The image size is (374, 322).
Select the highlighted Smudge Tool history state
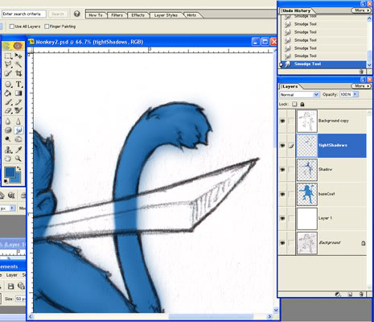(x=323, y=64)
